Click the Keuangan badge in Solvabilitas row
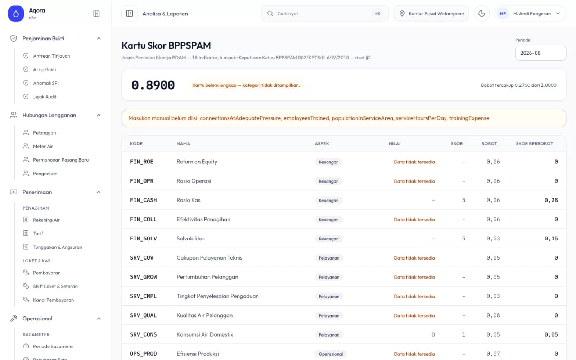 pos(328,239)
